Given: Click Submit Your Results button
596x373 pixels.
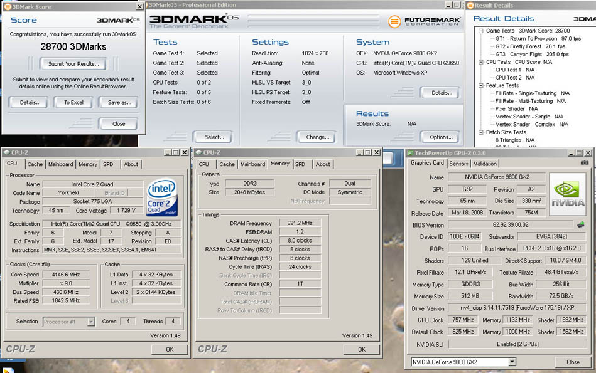Looking at the screenshot, I should [73, 64].
